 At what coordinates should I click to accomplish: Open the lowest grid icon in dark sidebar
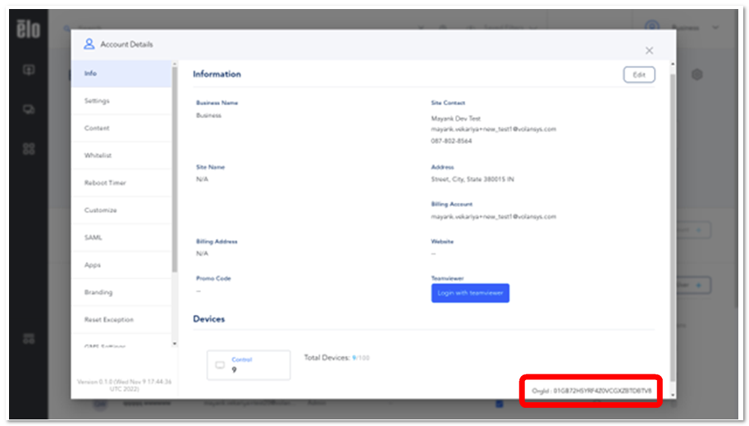click(29, 339)
